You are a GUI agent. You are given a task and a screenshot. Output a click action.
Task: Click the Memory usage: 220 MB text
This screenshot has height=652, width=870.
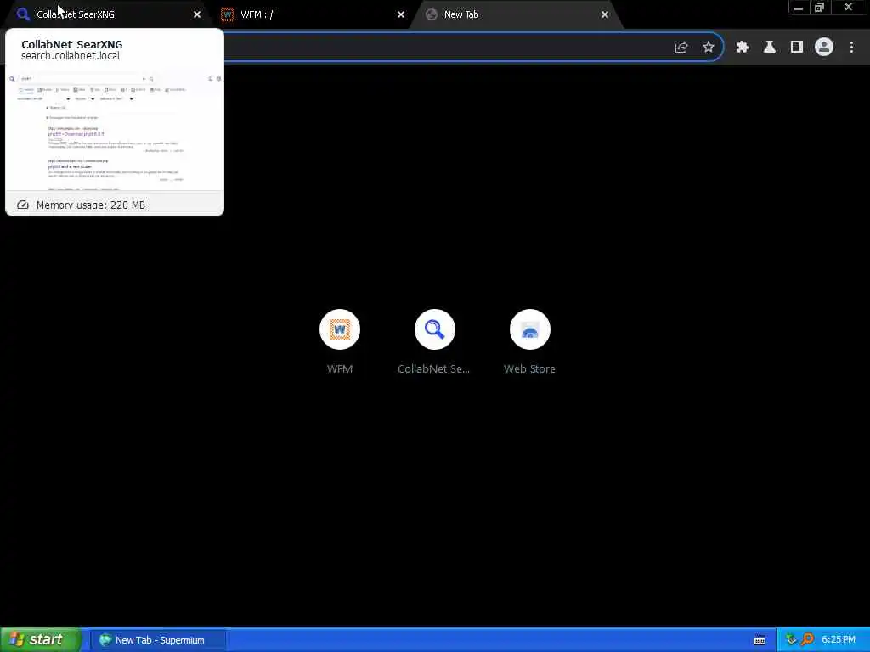coord(90,205)
